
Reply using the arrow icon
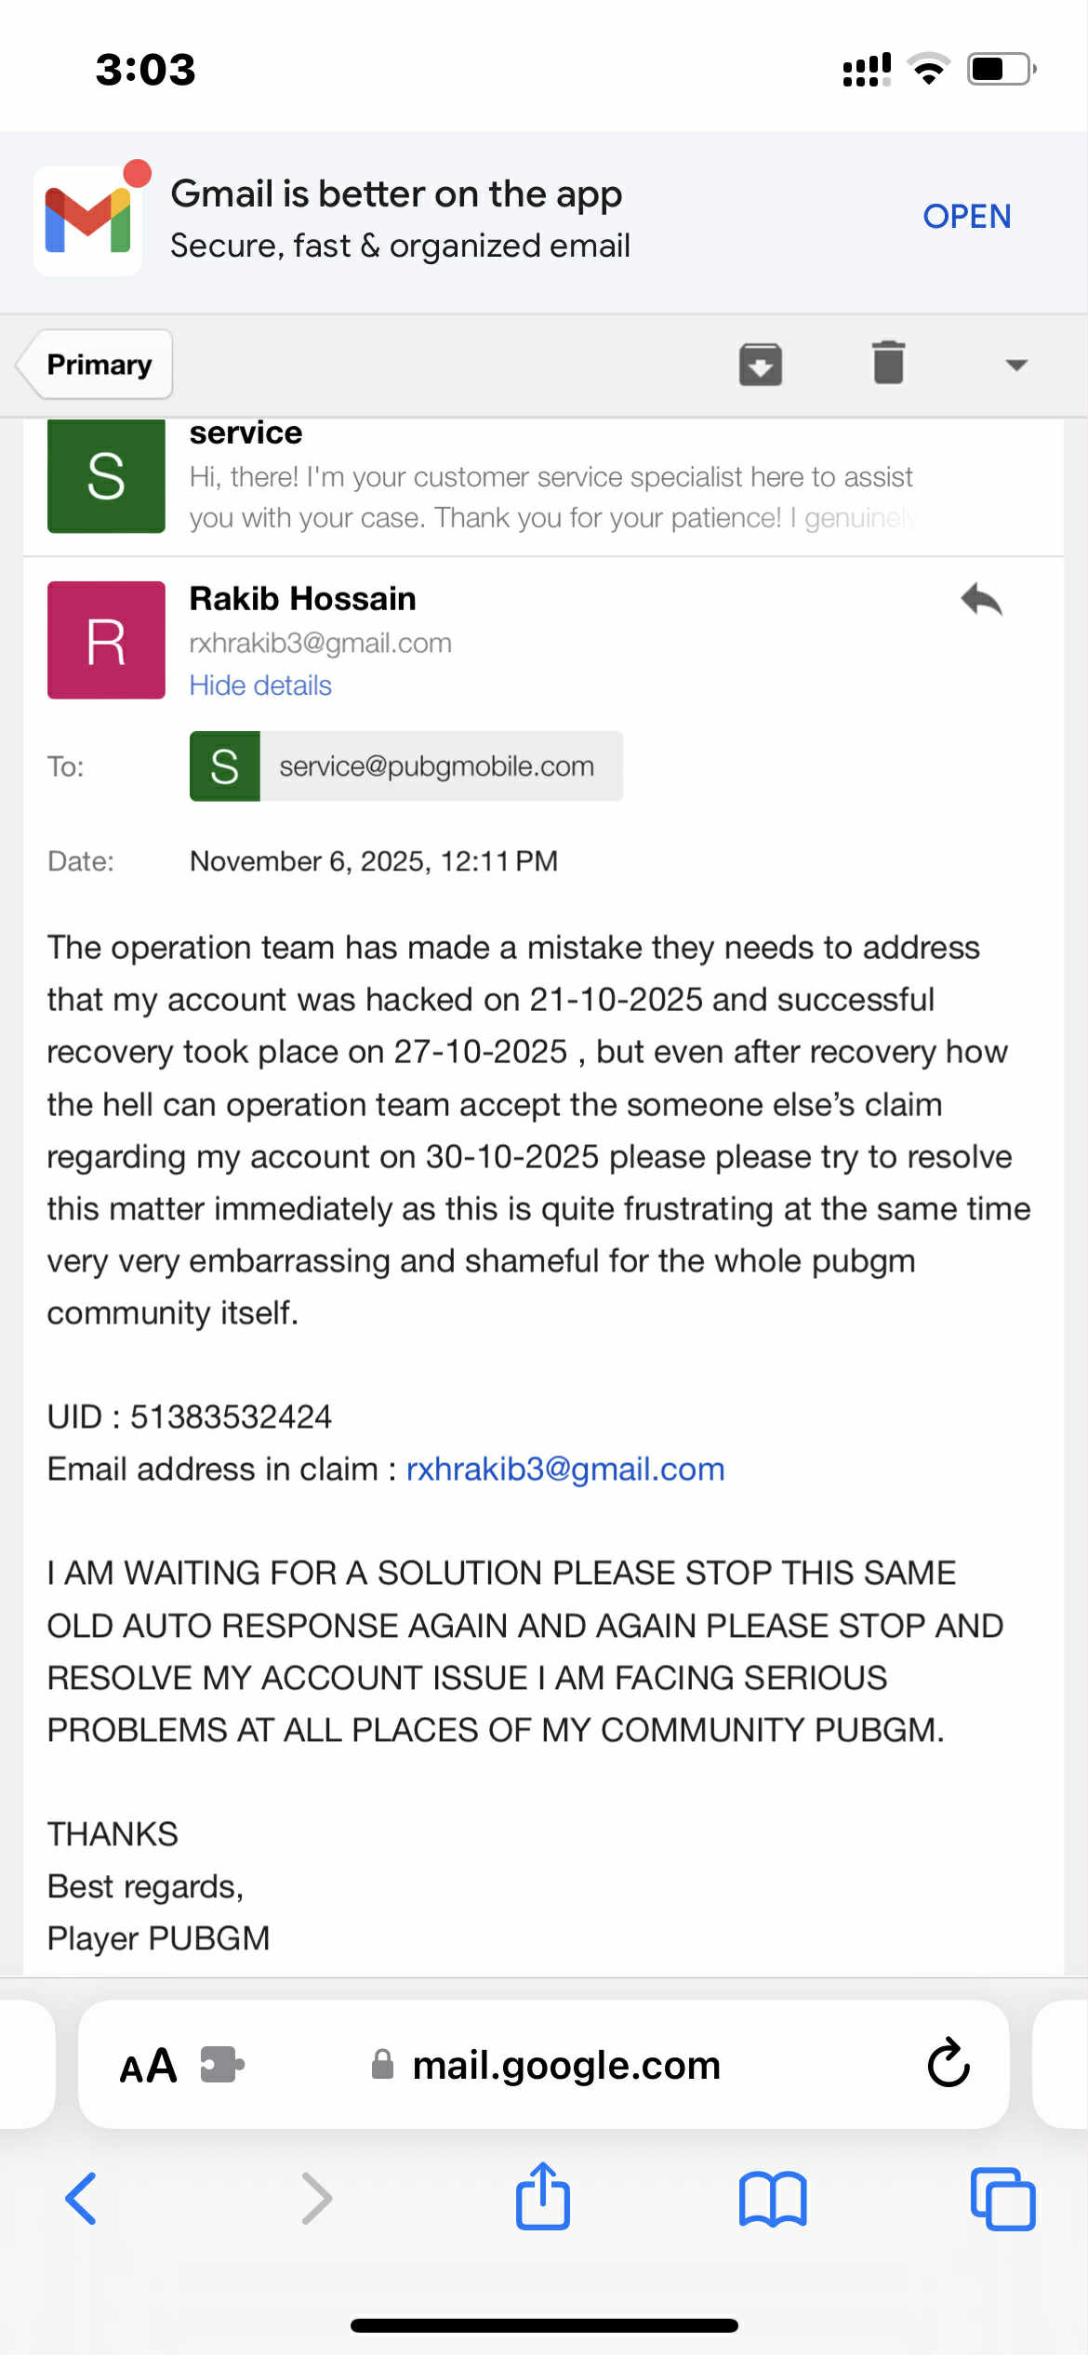981,600
